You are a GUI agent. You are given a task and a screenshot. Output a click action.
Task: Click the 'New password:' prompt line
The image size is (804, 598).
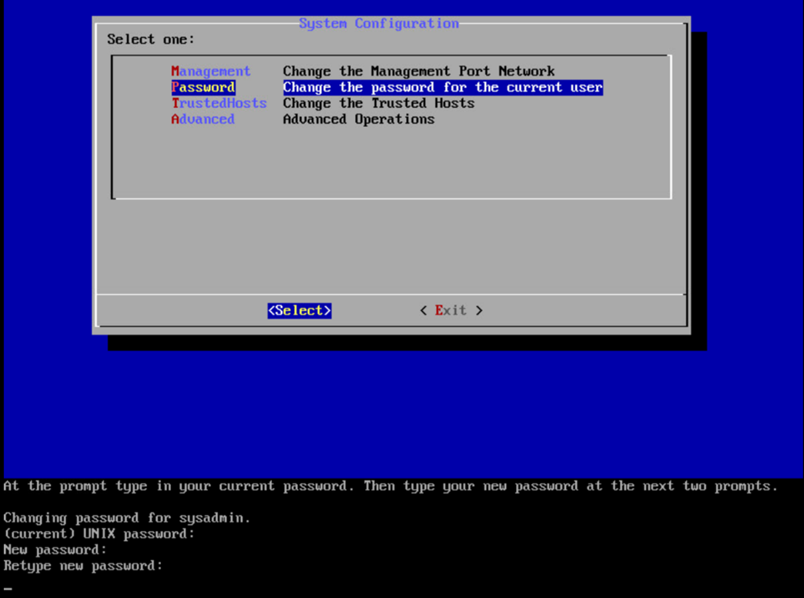point(55,550)
